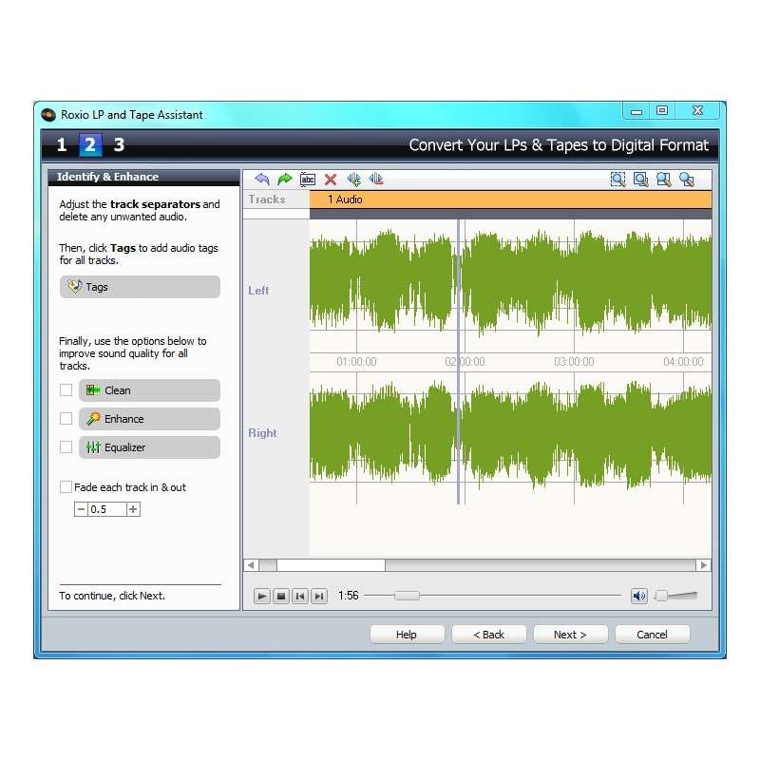The image size is (760, 760).
Task: Maximize the Roxio assistant window
Action: click(x=662, y=111)
